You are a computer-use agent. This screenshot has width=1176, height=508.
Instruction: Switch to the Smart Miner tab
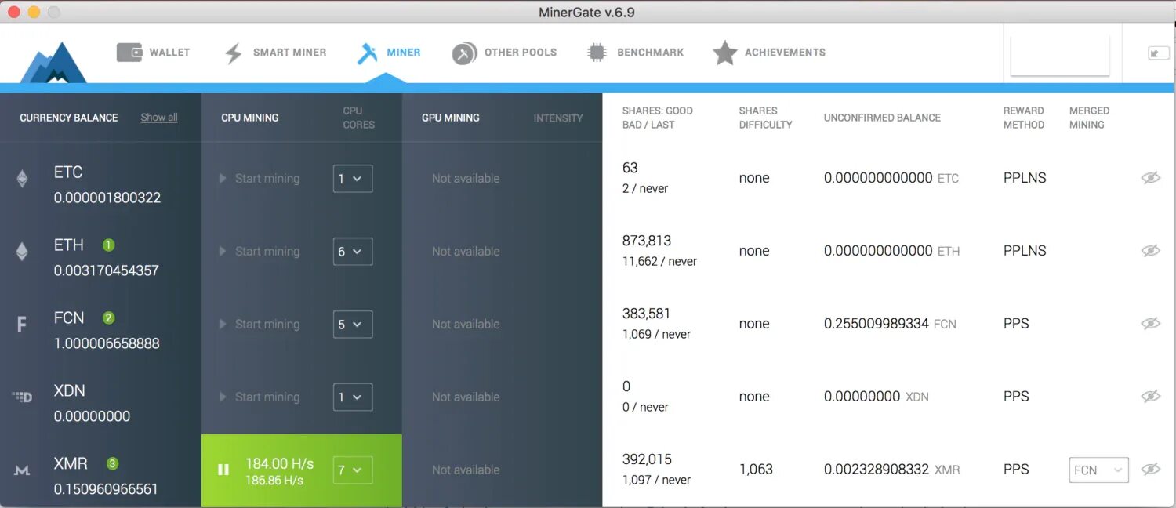[275, 53]
